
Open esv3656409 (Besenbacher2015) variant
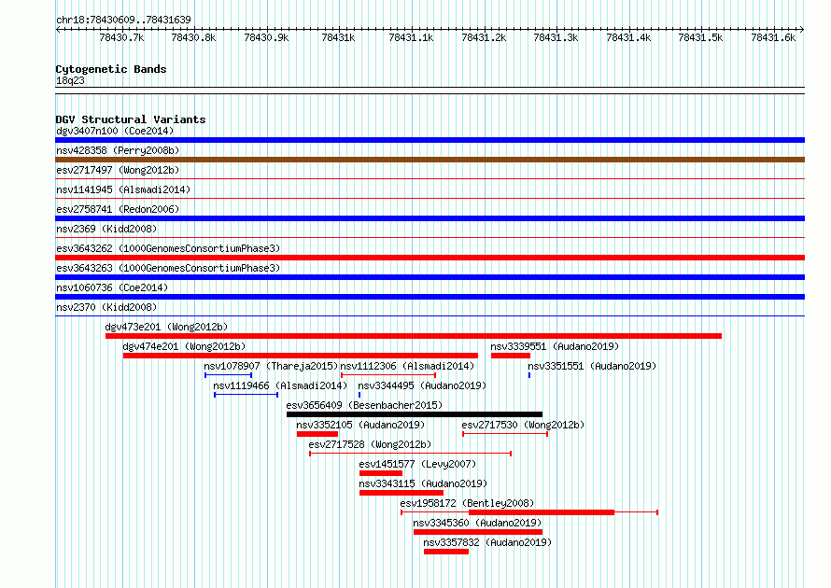[364, 405]
